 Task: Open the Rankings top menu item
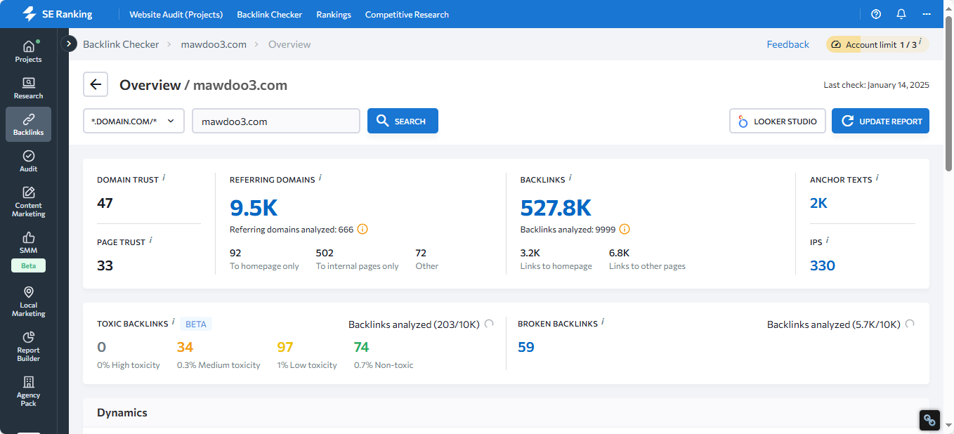pyautogui.click(x=334, y=14)
